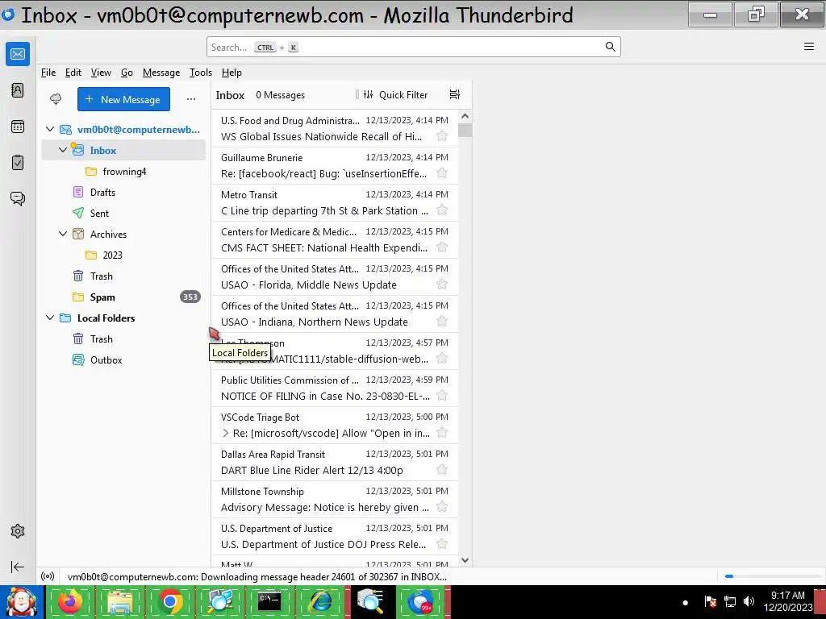This screenshot has height=619, width=826.
Task: Click the search magnifier icon
Action: click(x=610, y=47)
